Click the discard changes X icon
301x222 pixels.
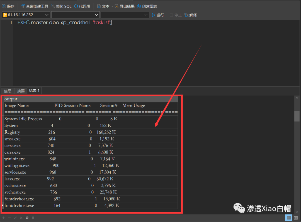coord(21,218)
